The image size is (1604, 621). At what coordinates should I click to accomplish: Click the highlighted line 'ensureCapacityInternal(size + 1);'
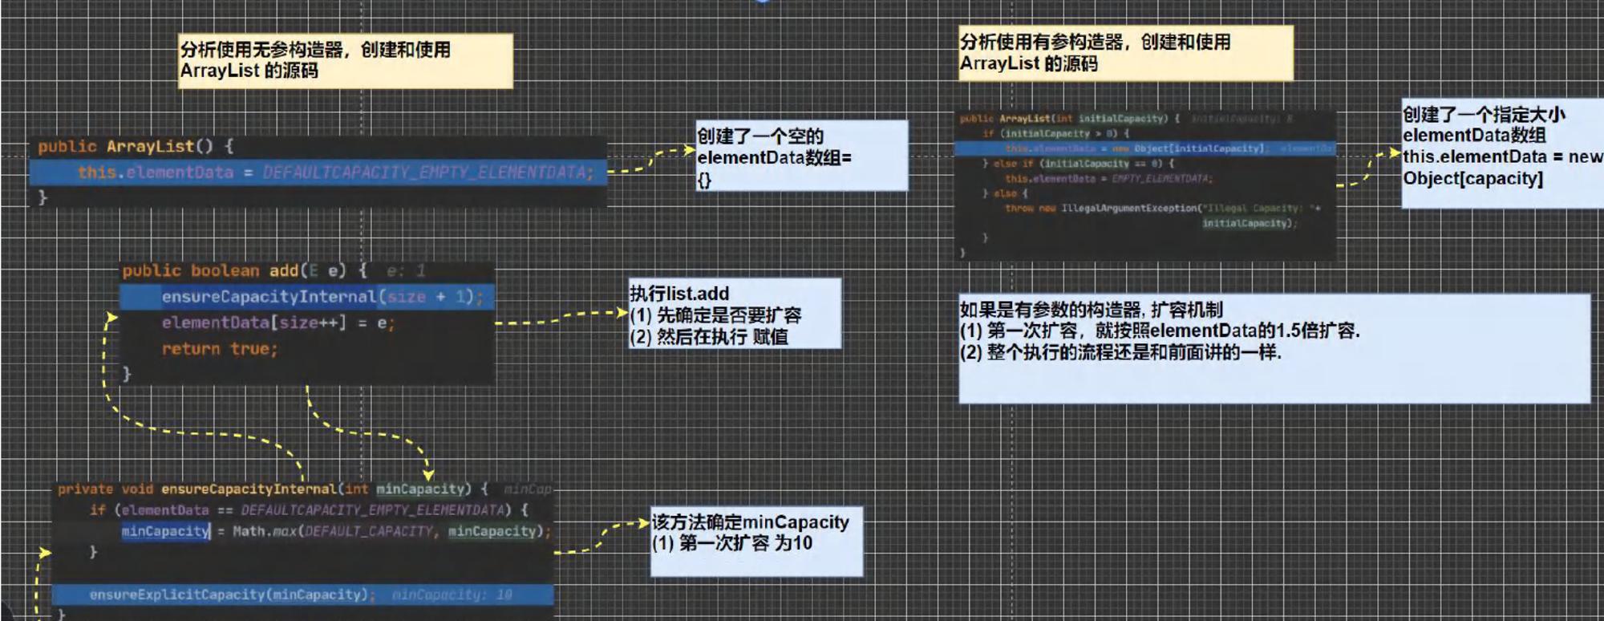pyautogui.click(x=307, y=297)
